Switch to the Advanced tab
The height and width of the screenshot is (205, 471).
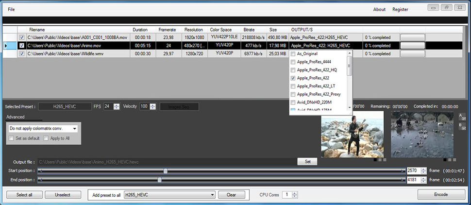(15, 117)
